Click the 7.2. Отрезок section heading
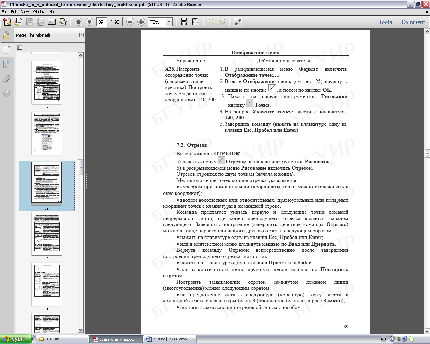430x344 pixels. click(x=192, y=145)
